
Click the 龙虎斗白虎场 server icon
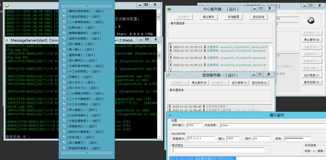[64, 38]
